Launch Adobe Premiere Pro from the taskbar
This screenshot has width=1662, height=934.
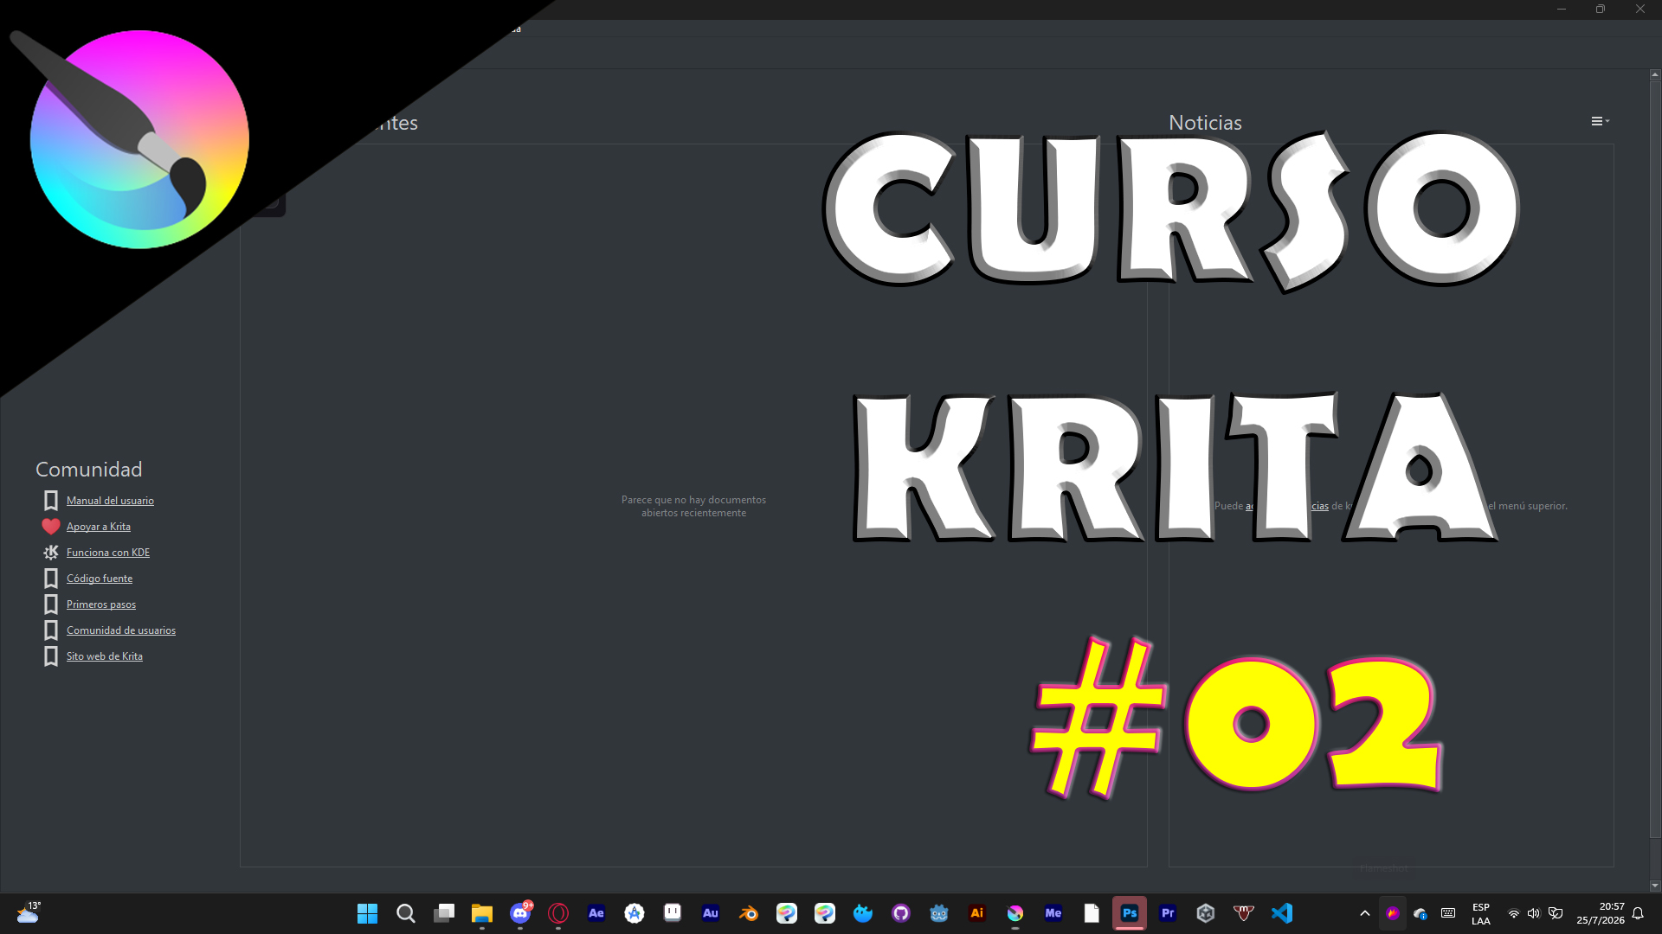pyautogui.click(x=1168, y=913)
